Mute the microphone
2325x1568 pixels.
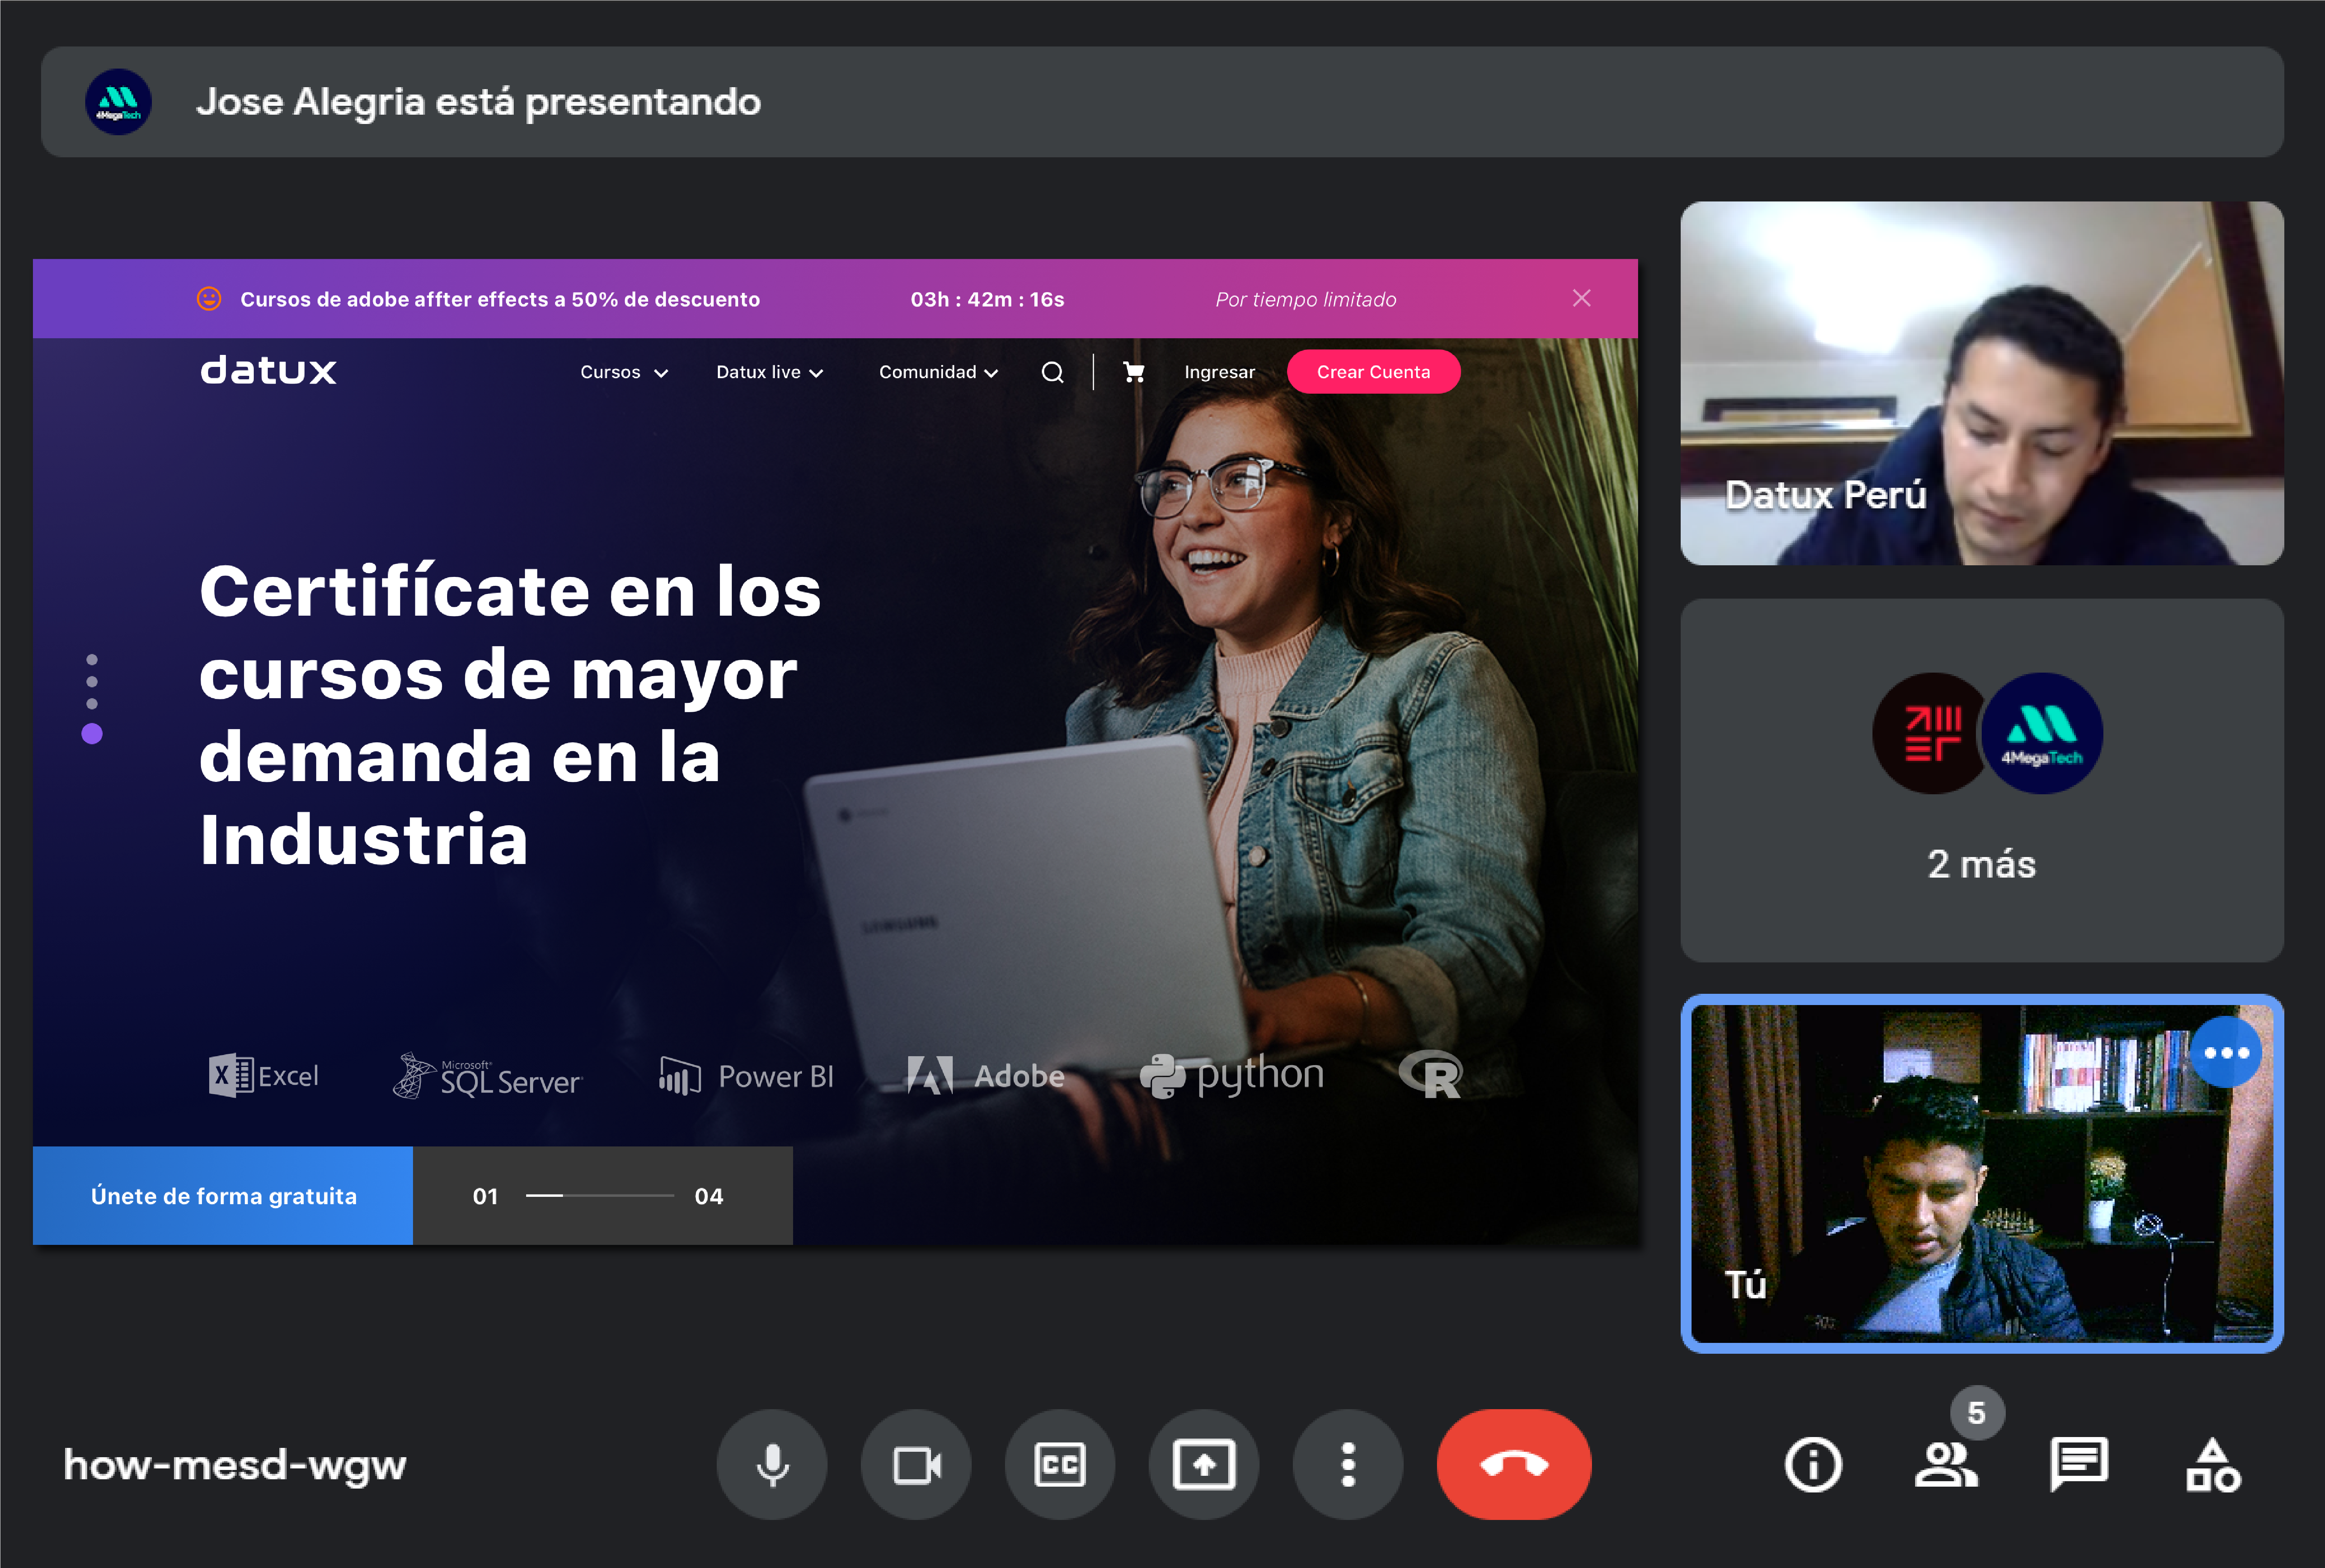click(x=772, y=1465)
